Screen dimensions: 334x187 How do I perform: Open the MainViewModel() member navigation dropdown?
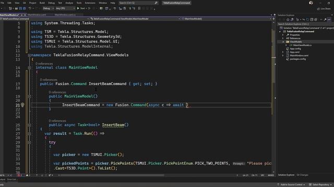pos(226,19)
